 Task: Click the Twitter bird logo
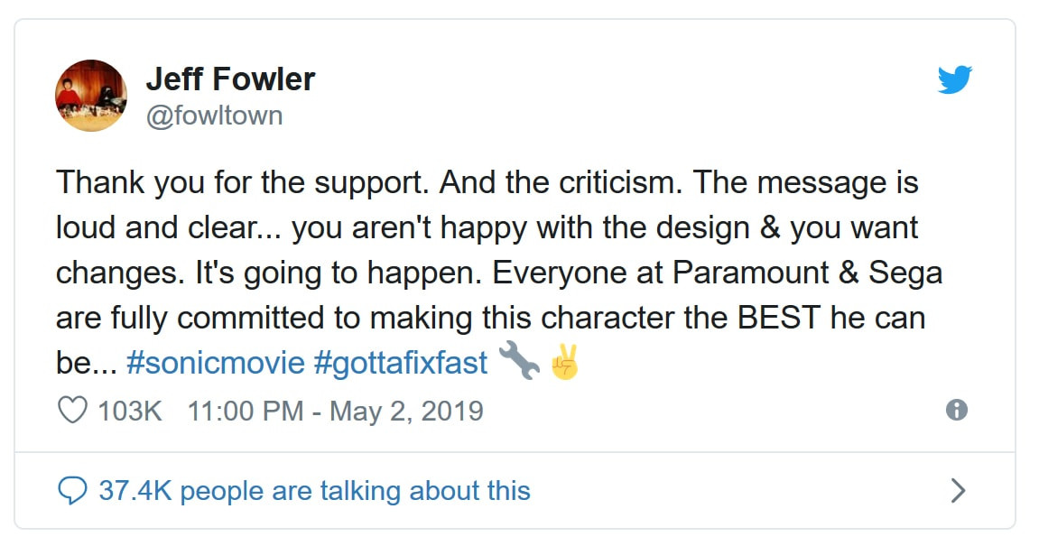click(x=955, y=79)
